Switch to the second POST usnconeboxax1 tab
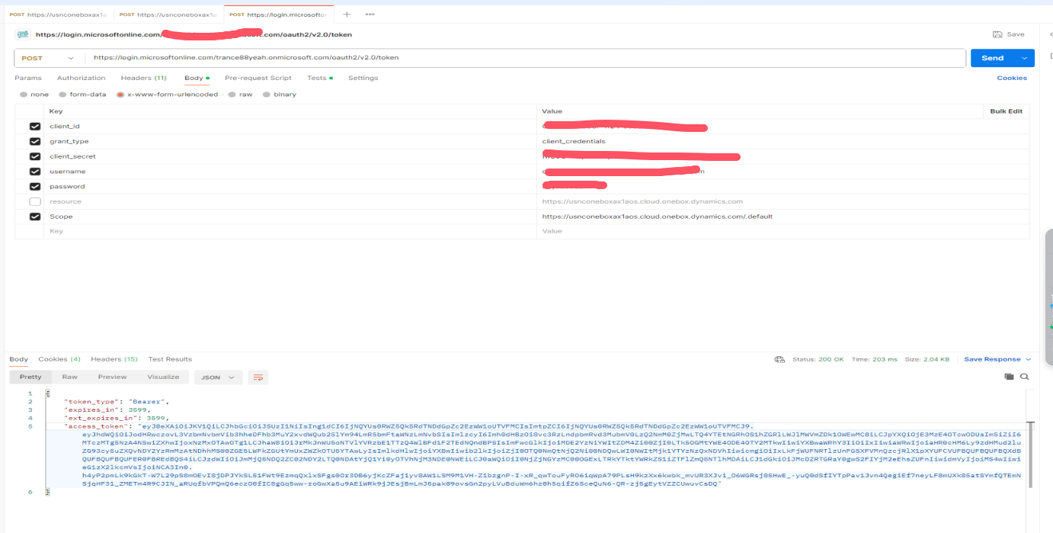 [x=168, y=14]
